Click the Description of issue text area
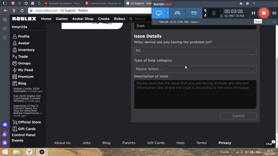Screen dimensions: 278x156 tap(195, 94)
